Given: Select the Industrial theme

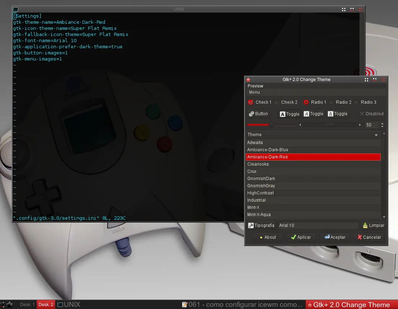Looking at the screenshot, I should (x=313, y=200).
